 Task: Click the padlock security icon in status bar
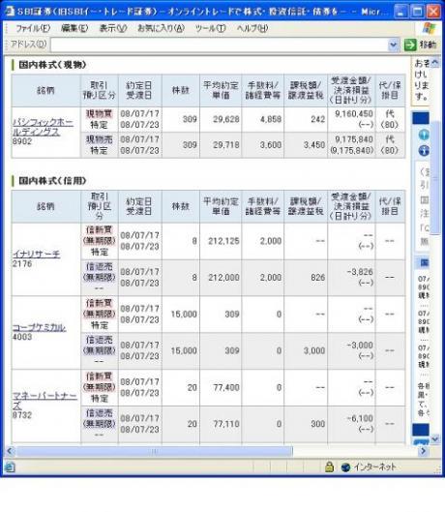click(x=330, y=467)
